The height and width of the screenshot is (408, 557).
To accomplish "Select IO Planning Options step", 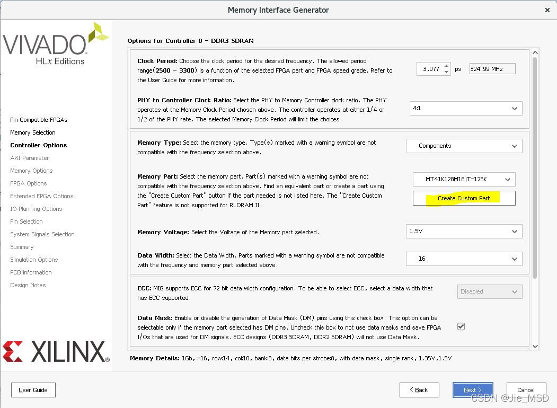I will tap(36, 209).
